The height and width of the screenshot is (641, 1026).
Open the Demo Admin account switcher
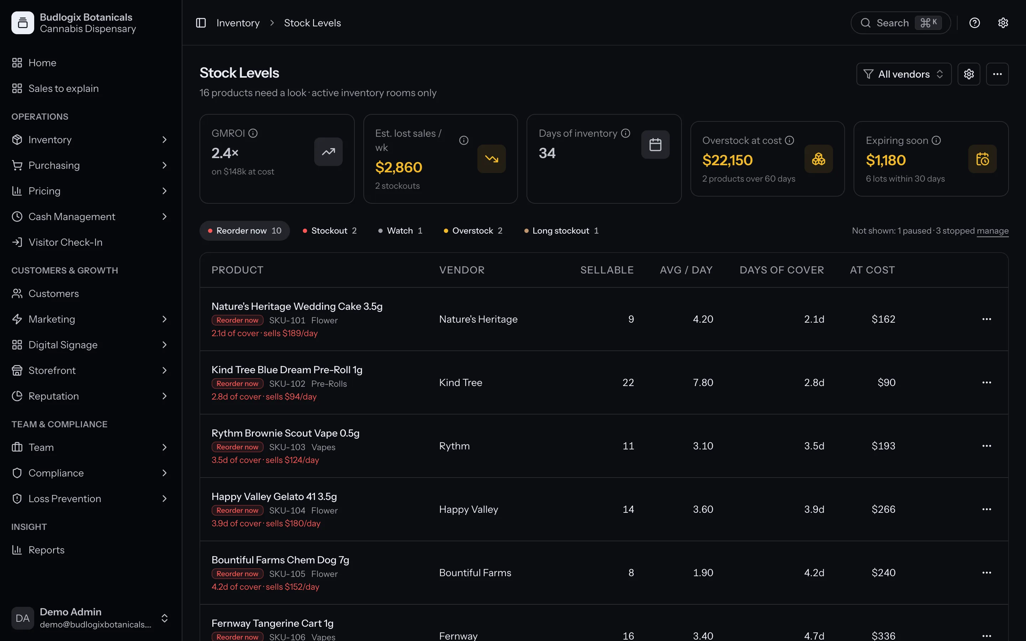click(x=91, y=618)
